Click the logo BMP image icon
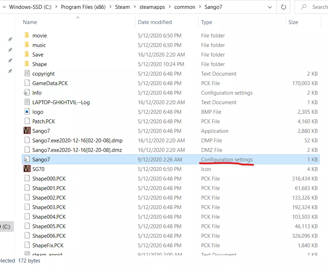The image size is (328, 266). [x=27, y=112]
